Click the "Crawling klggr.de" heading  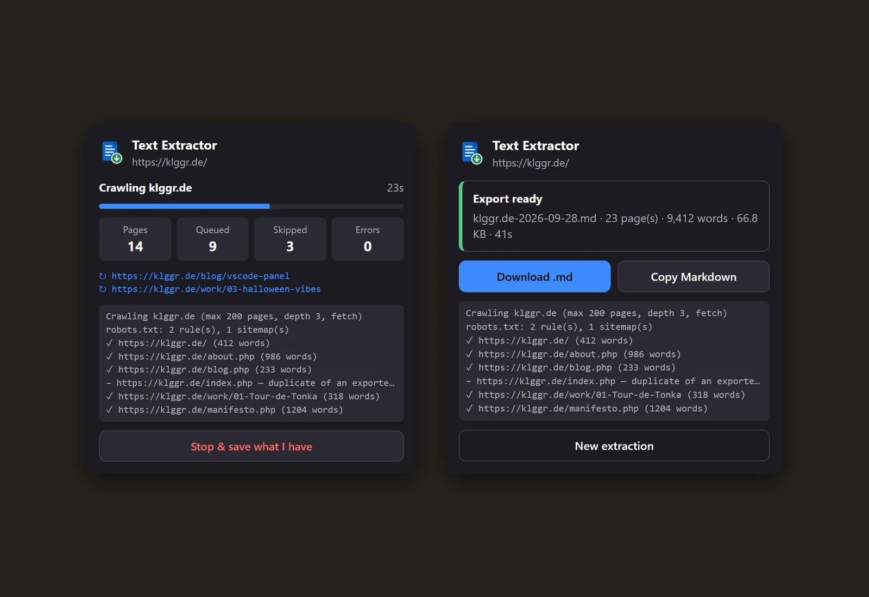coord(146,188)
